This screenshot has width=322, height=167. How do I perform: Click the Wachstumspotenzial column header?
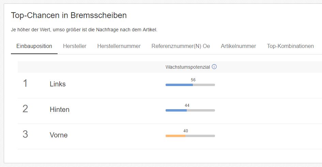tap(188, 67)
